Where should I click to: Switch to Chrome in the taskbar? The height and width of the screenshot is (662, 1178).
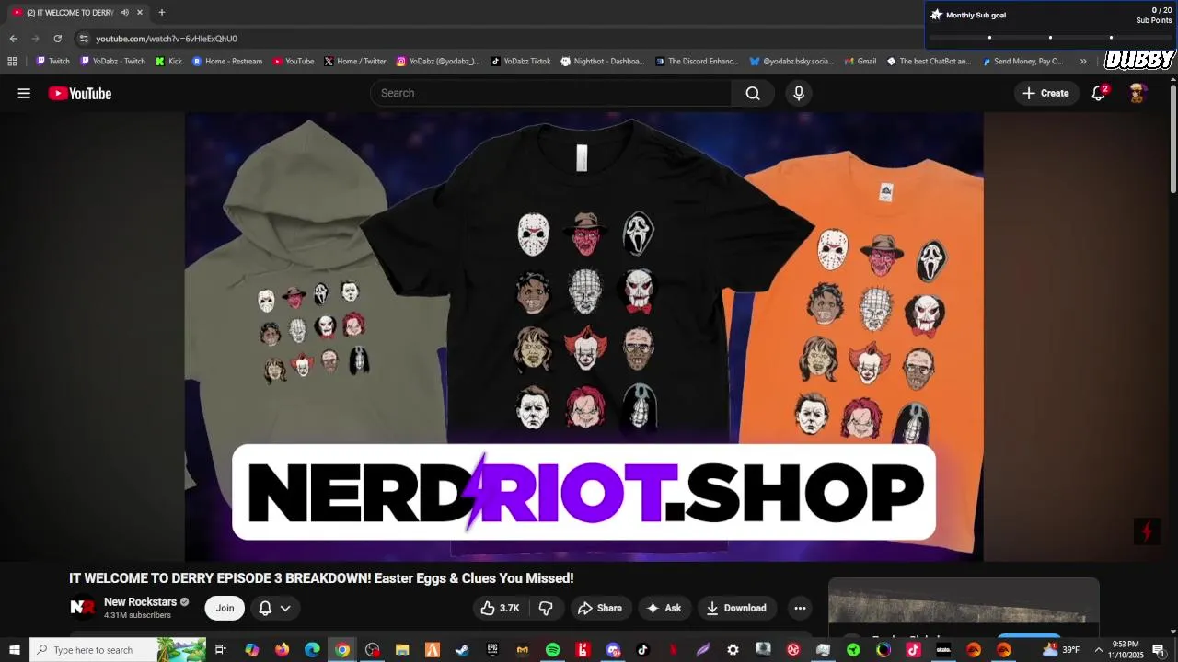tap(342, 650)
